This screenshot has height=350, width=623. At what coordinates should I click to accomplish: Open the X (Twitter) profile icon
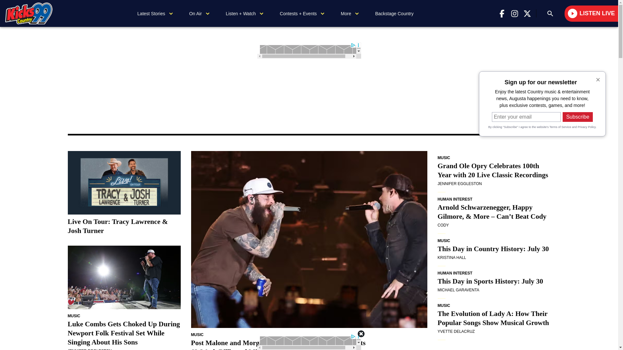527,14
